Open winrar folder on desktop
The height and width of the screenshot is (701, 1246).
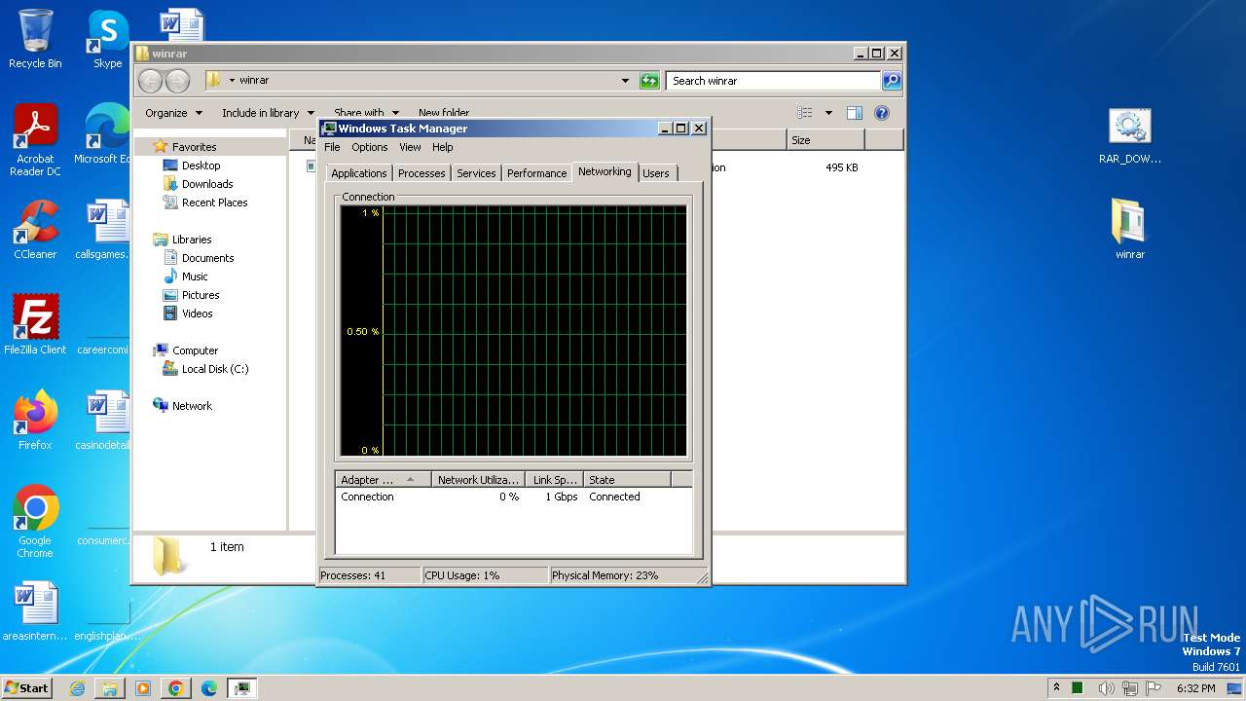[1130, 230]
